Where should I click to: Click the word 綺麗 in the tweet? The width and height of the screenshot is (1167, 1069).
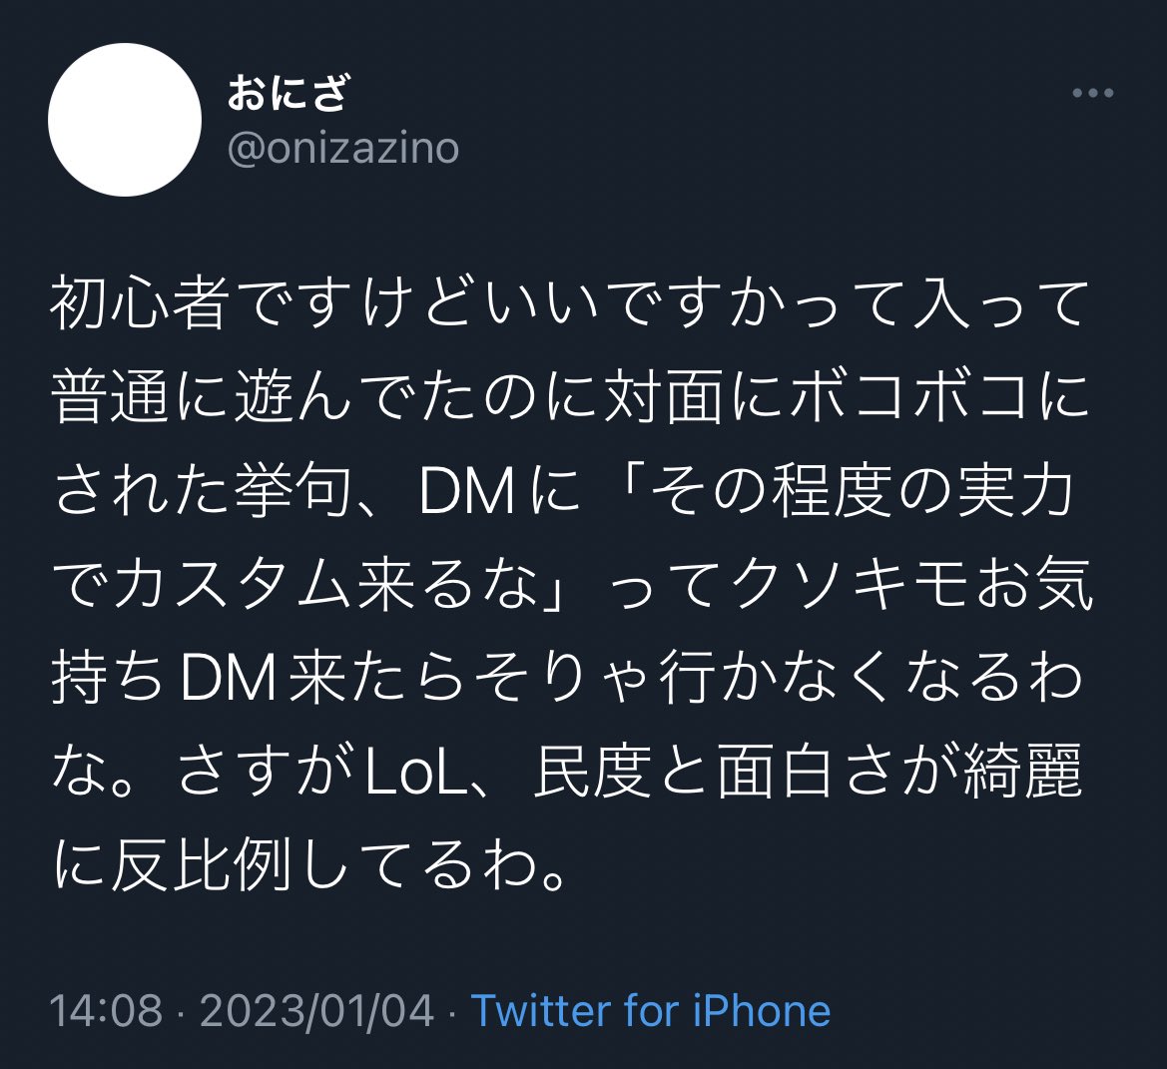click(x=1025, y=774)
